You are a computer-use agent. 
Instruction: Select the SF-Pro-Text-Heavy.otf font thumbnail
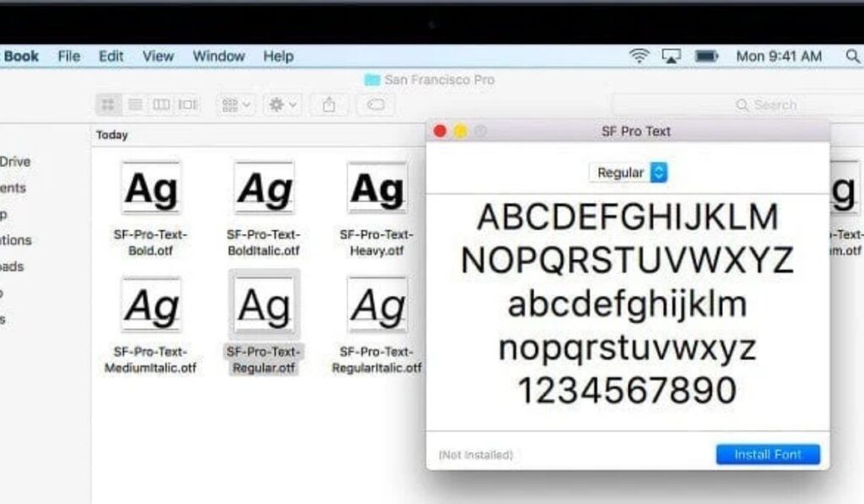click(377, 188)
